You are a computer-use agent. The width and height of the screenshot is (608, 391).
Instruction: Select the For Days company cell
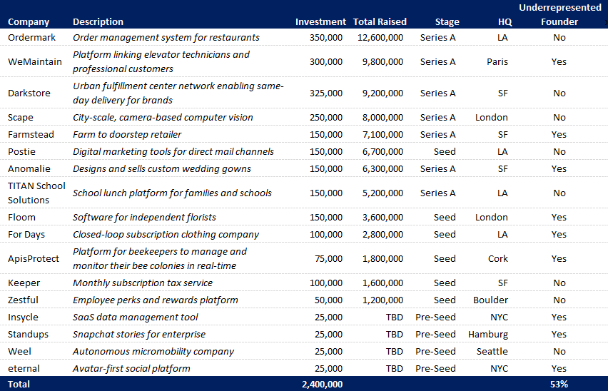click(x=26, y=235)
